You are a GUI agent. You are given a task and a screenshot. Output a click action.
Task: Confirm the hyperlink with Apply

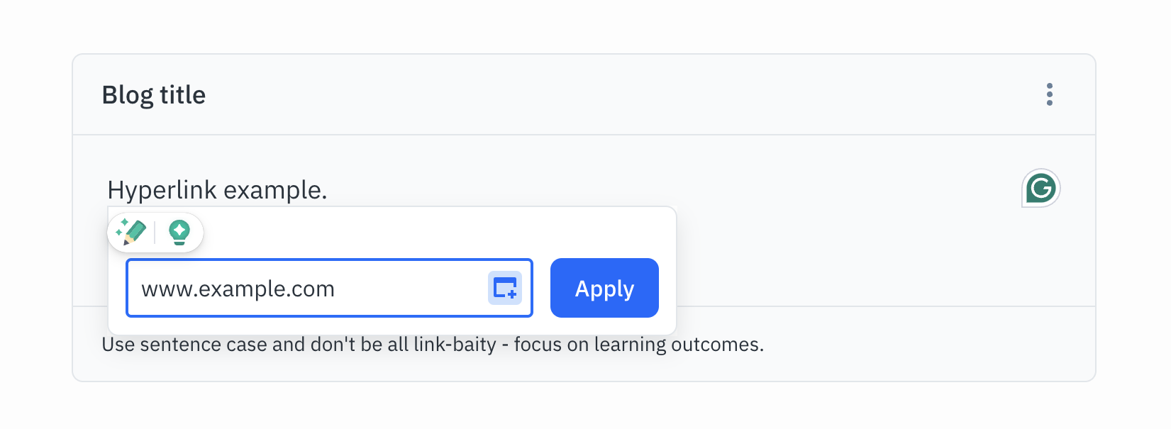tap(604, 288)
